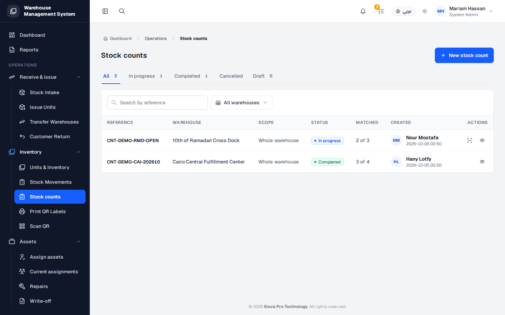Open the All warehouses dropdown
The width and height of the screenshot is (505, 315).
[242, 103]
